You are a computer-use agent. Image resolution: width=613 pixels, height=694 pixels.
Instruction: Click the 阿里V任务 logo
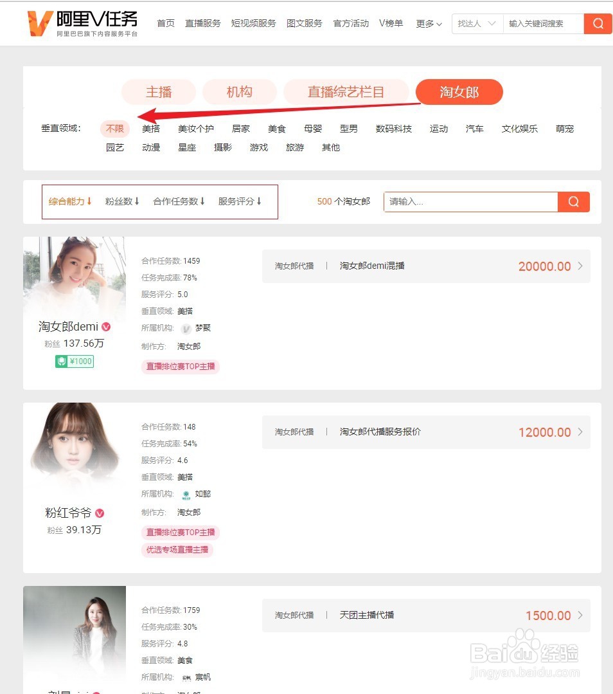pyautogui.click(x=82, y=23)
